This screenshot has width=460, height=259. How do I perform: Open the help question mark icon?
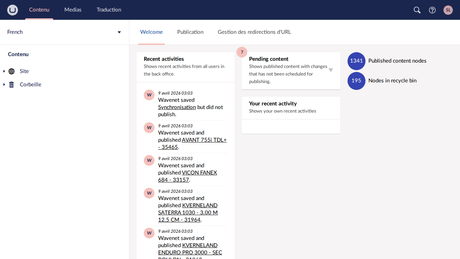pyautogui.click(x=432, y=10)
